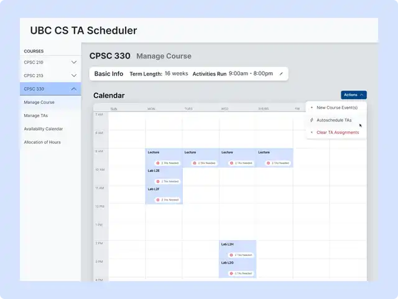Click the red warning icon on Lab L2E
The image size is (398, 299).
pyautogui.click(x=157, y=181)
